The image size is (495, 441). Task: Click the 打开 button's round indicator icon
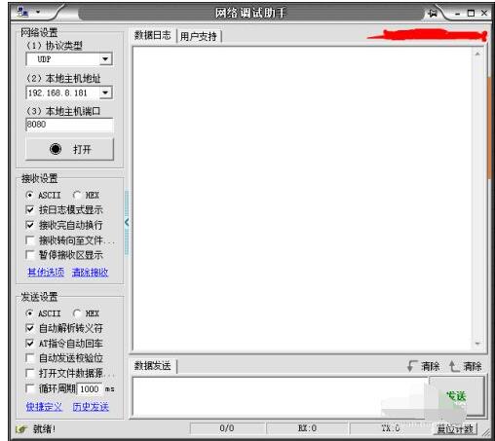tap(56, 149)
